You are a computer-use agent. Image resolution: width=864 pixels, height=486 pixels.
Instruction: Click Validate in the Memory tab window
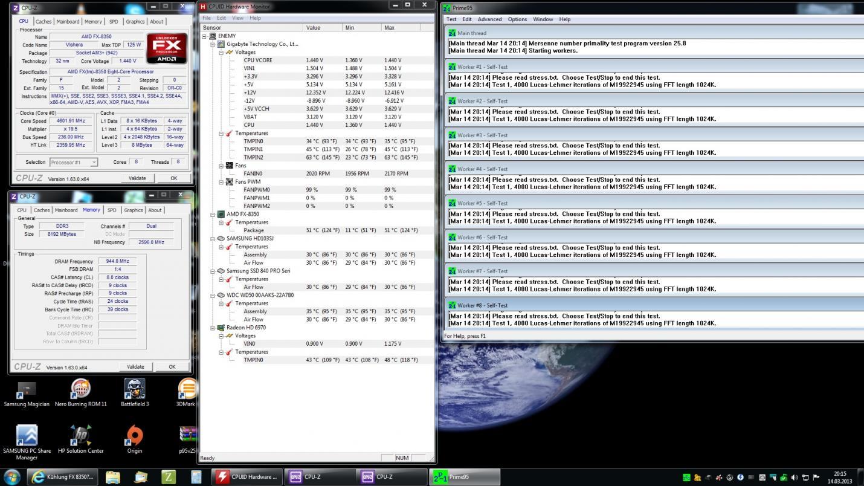coord(135,367)
